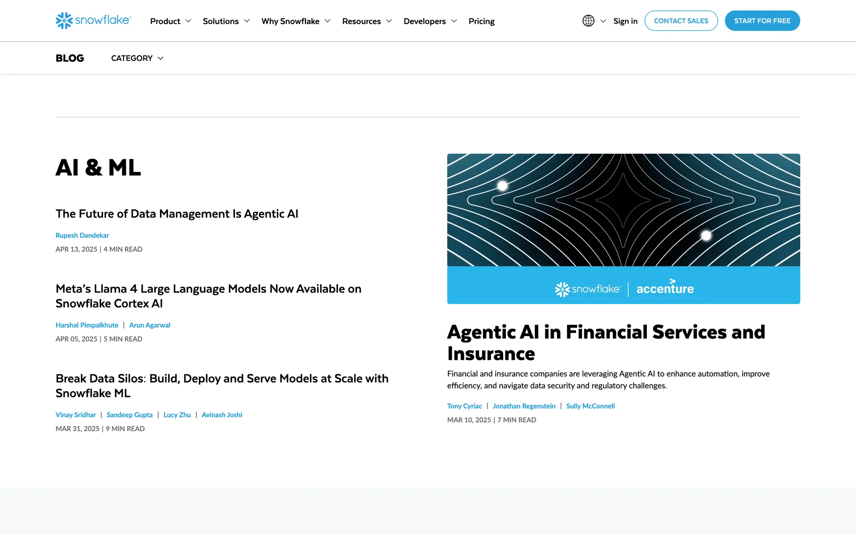
Task: Expand the Developers menu chevron
Action: tap(454, 21)
